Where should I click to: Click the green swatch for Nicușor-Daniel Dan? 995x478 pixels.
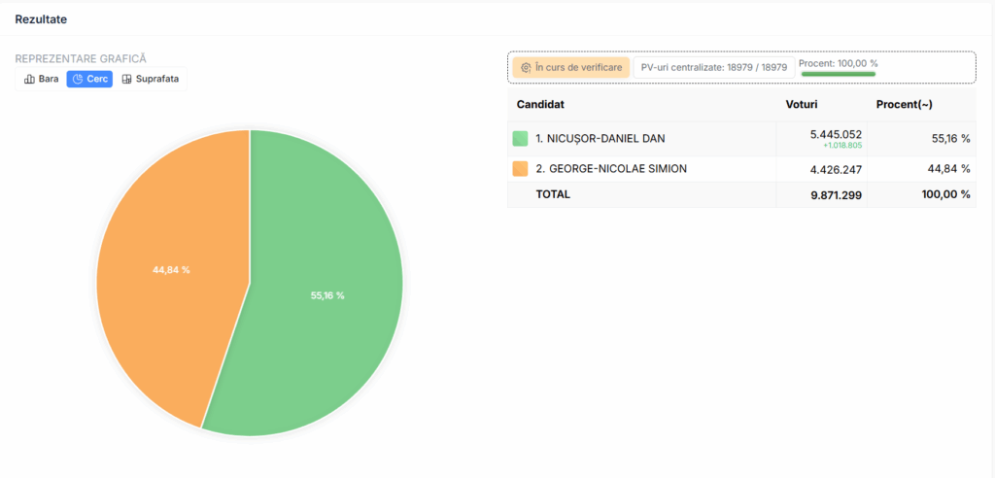click(520, 139)
